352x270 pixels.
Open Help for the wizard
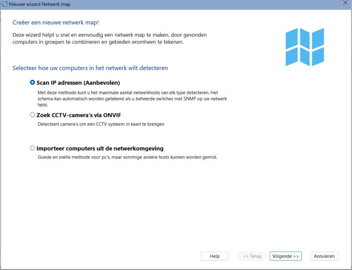[x=215, y=256]
